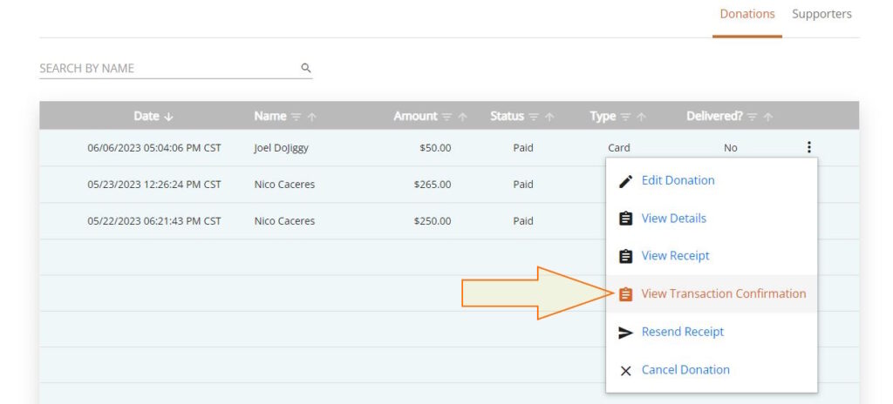
Task: Open the Donations tab
Action: pyautogui.click(x=747, y=14)
